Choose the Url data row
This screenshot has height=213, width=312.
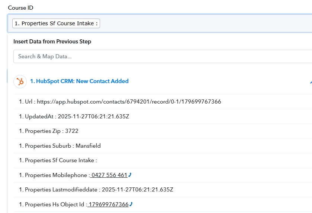120,102
